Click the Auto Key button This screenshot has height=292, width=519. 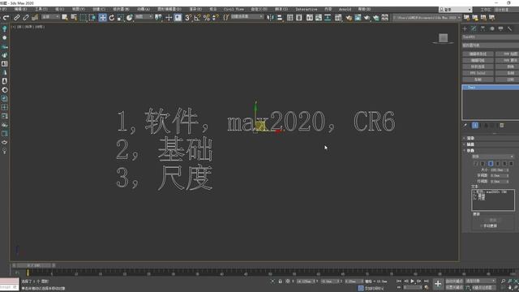[x=454, y=281]
